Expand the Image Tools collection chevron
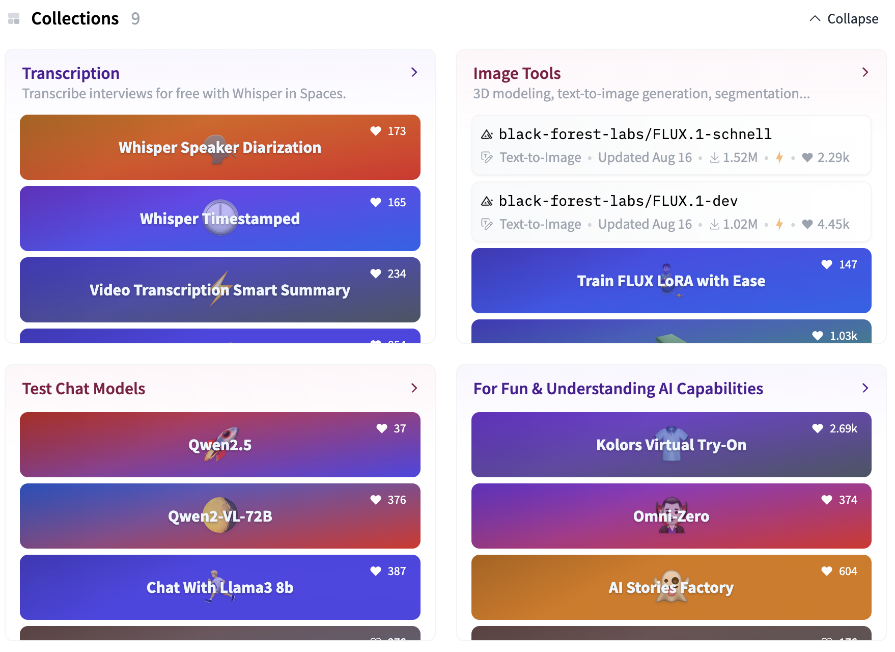Screen dimensions: 895x652 [x=865, y=72]
